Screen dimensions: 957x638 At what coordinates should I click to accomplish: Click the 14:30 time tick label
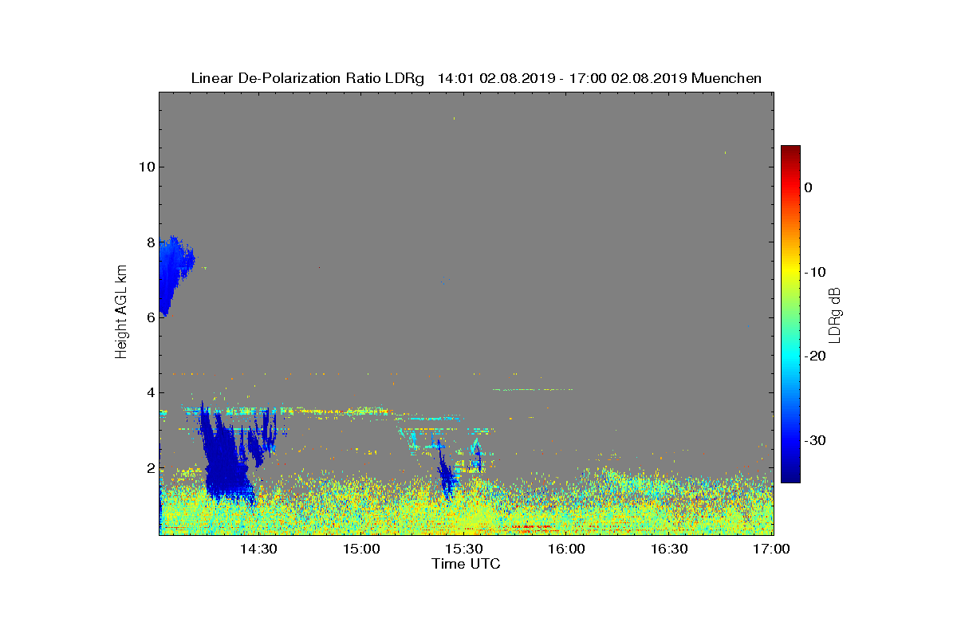[258, 549]
